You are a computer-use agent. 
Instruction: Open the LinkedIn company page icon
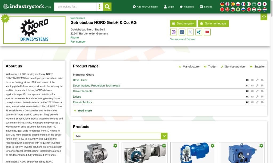point(182,32)
